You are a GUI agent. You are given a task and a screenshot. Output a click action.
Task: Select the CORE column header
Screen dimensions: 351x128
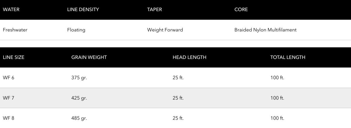241,9
